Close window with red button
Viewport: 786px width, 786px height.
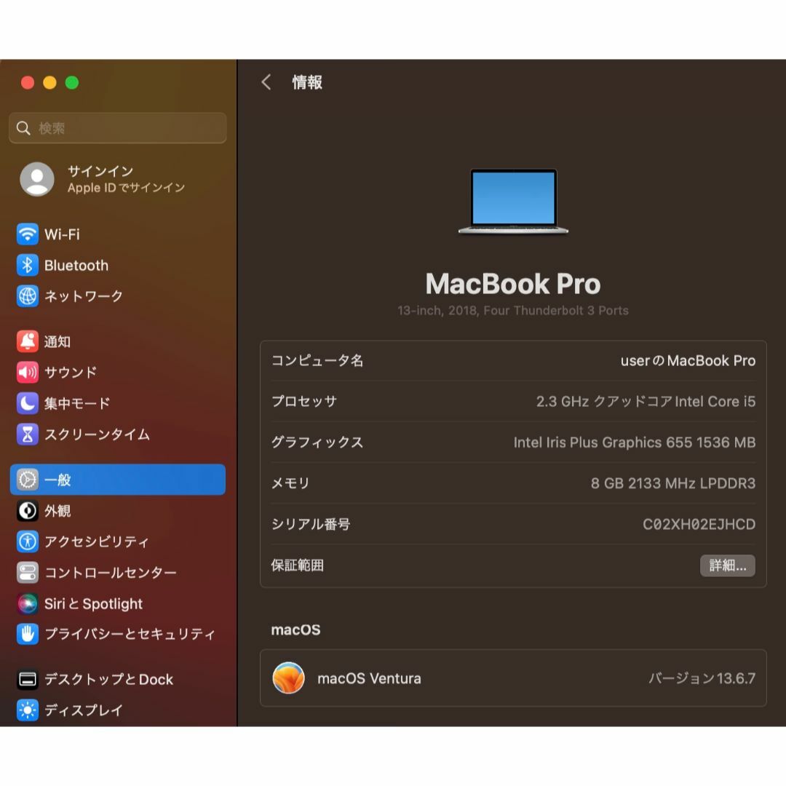(x=28, y=82)
